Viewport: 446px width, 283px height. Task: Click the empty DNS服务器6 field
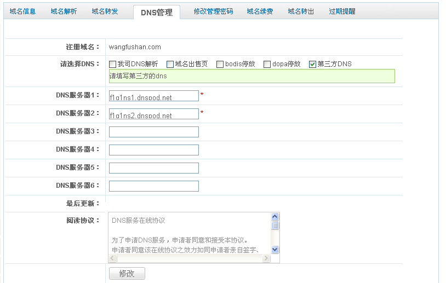[153, 186]
